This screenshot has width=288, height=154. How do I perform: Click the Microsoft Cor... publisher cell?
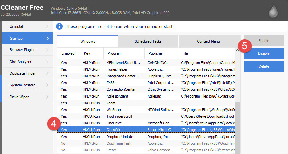pos(160,123)
